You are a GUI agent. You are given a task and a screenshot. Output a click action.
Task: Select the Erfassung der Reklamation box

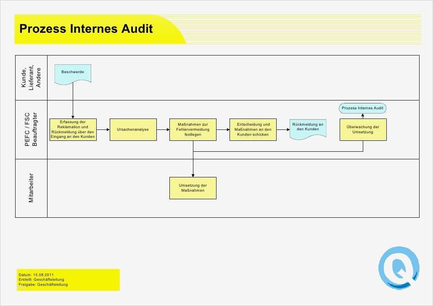[x=73, y=129]
